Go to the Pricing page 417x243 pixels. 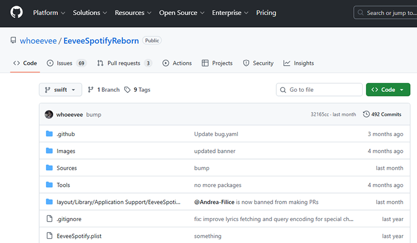pyautogui.click(x=266, y=13)
